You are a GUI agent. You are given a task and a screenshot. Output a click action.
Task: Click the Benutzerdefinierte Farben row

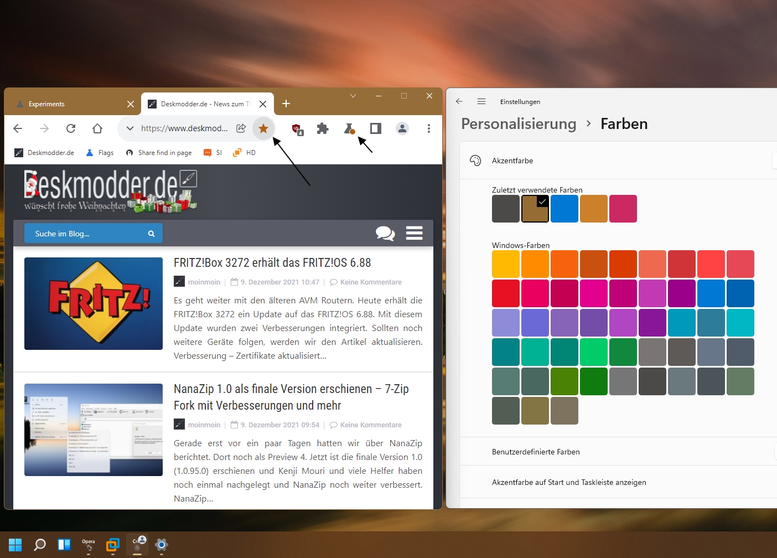click(x=618, y=452)
